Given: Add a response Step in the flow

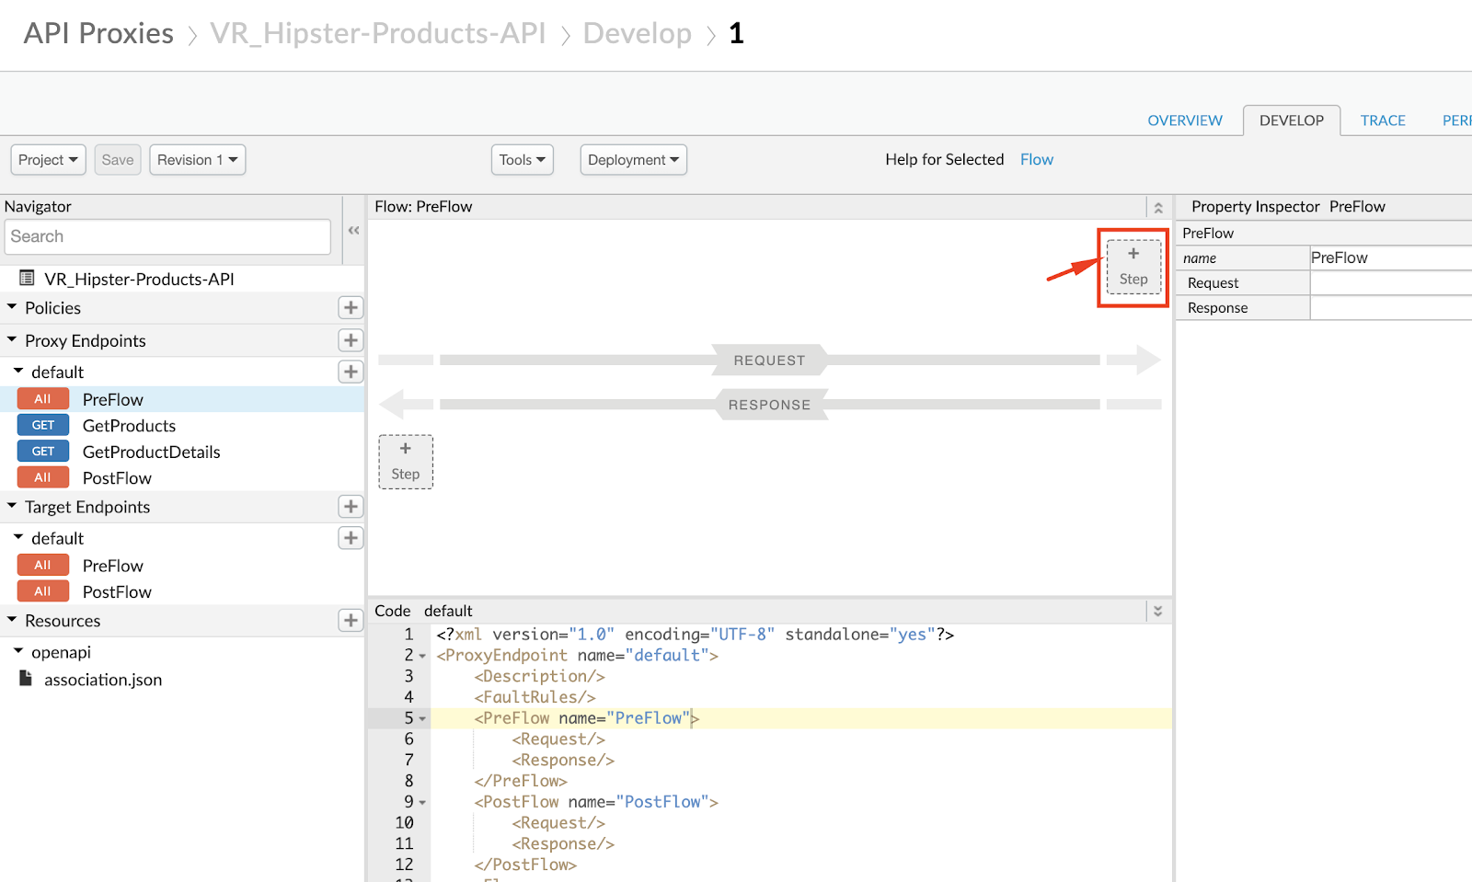Looking at the screenshot, I should pyautogui.click(x=406, y=462).
